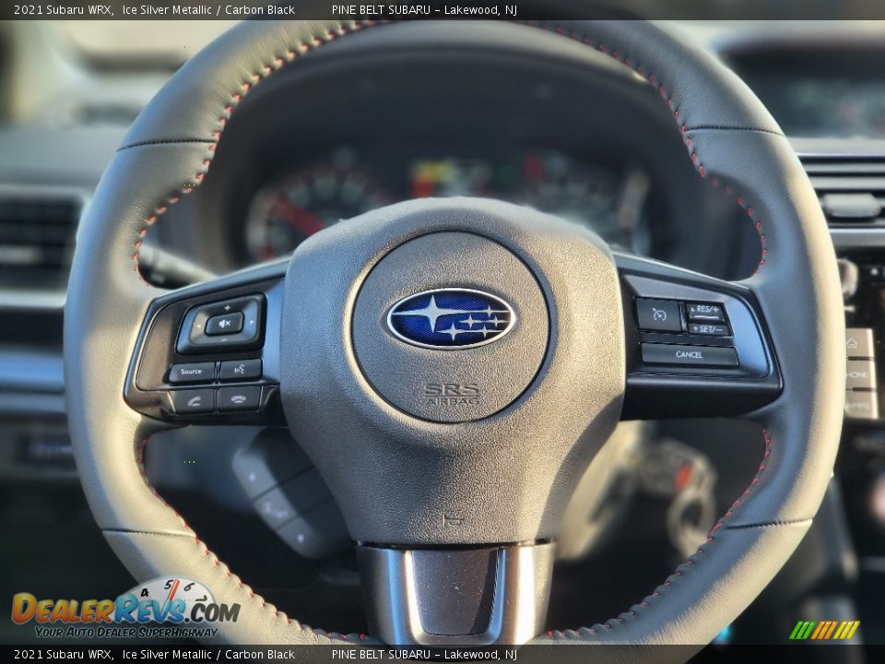Screen dimensions: 885x664
Task: Tap the mute button on the steering wheel
Action: [x=224, y=324]
